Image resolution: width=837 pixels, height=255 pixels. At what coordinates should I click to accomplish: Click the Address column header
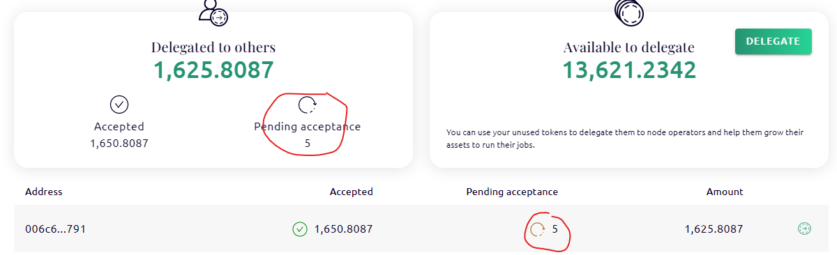pyautogui.click(x=44, y=192)
